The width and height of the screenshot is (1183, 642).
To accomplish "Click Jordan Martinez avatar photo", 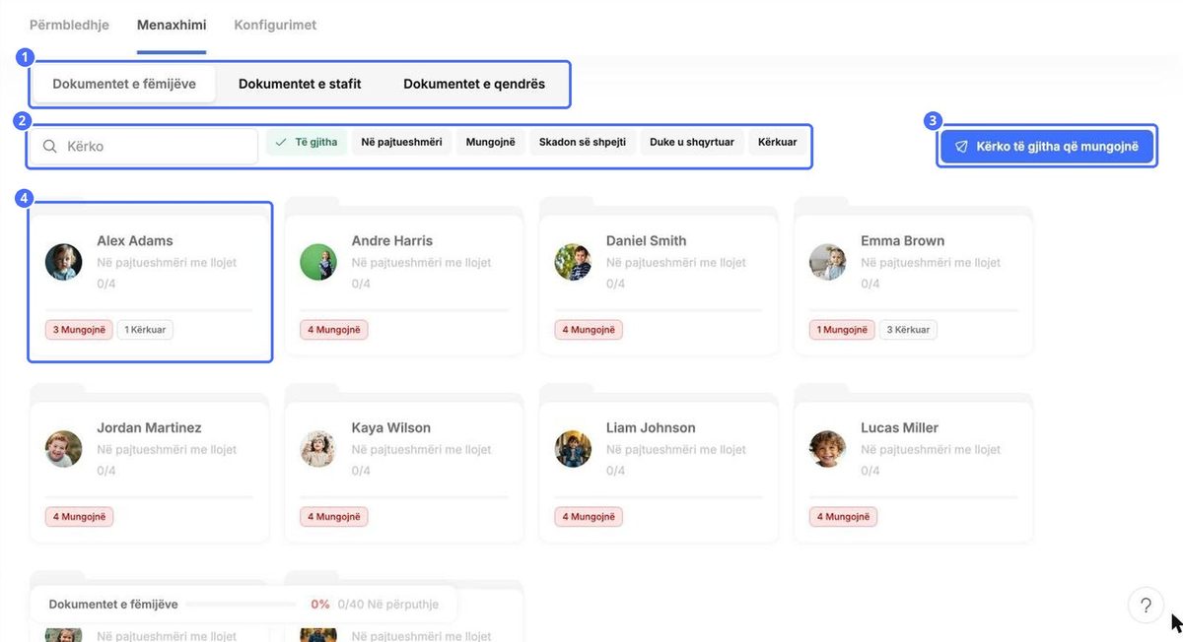I will point(64,449).
